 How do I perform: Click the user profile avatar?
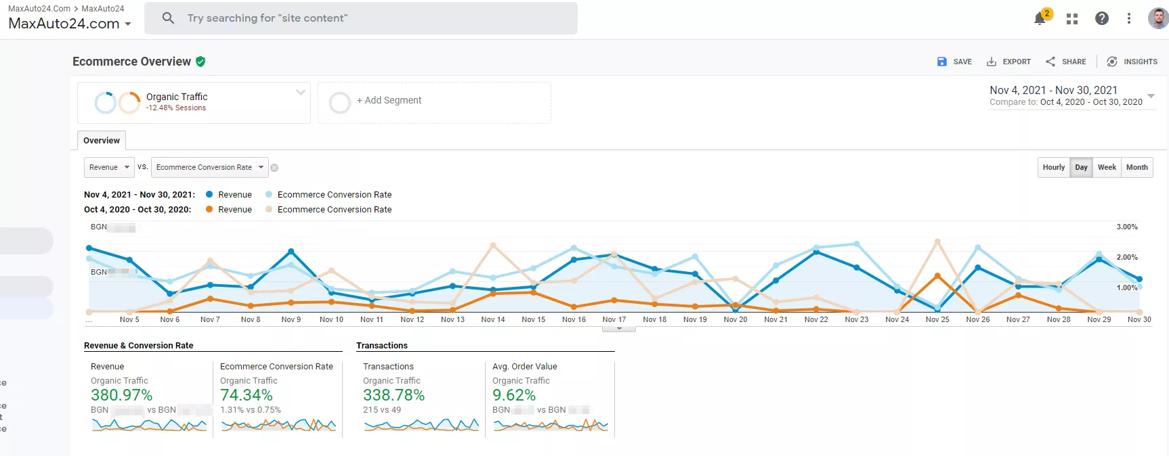tap(1158, 18)
